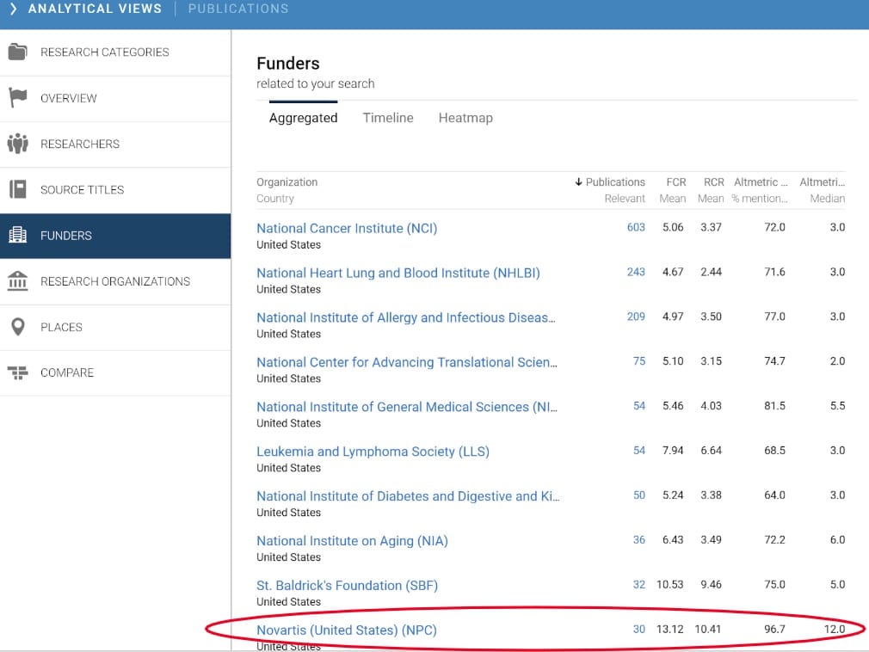
Task: Click the Researchers people icon
Action: coord(18,144)
